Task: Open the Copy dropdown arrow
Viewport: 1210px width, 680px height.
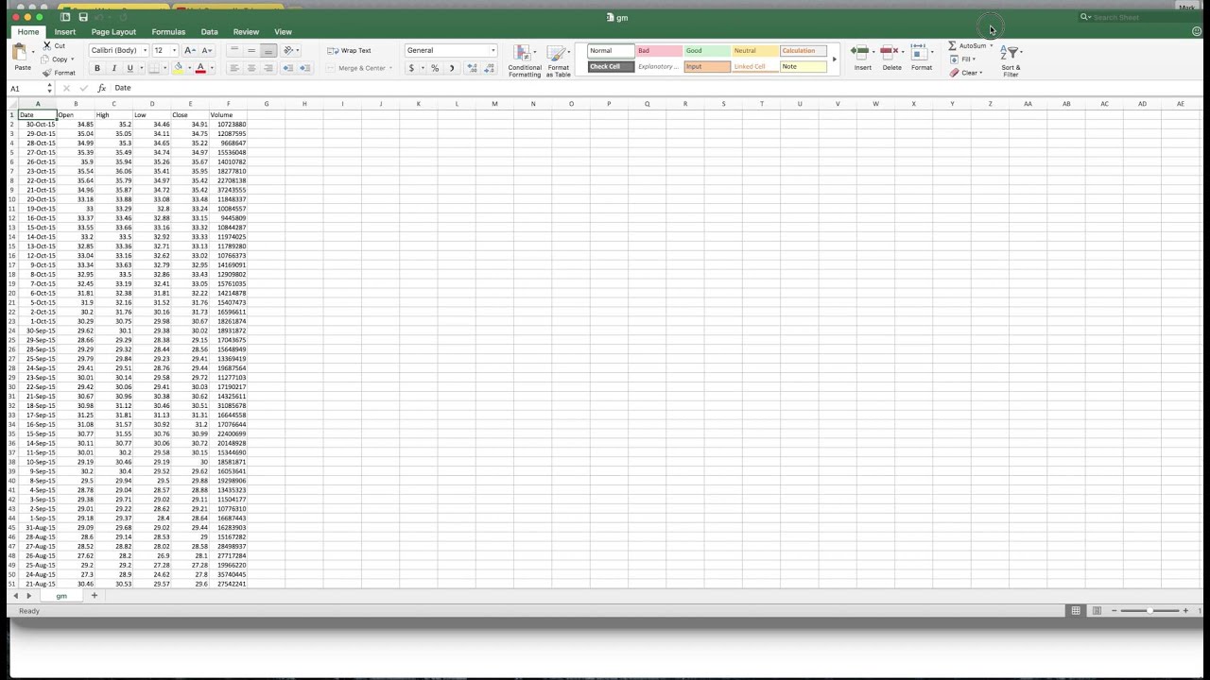Action: [x=72, y=59]
